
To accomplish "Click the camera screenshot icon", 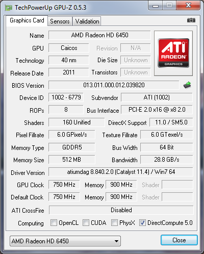I will pos(191,20).
